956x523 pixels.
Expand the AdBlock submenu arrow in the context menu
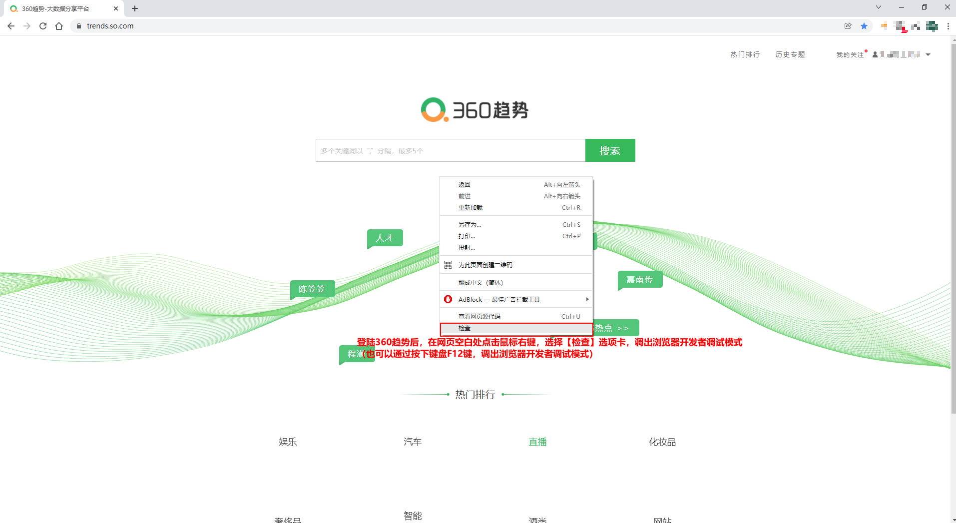[587, 299]
